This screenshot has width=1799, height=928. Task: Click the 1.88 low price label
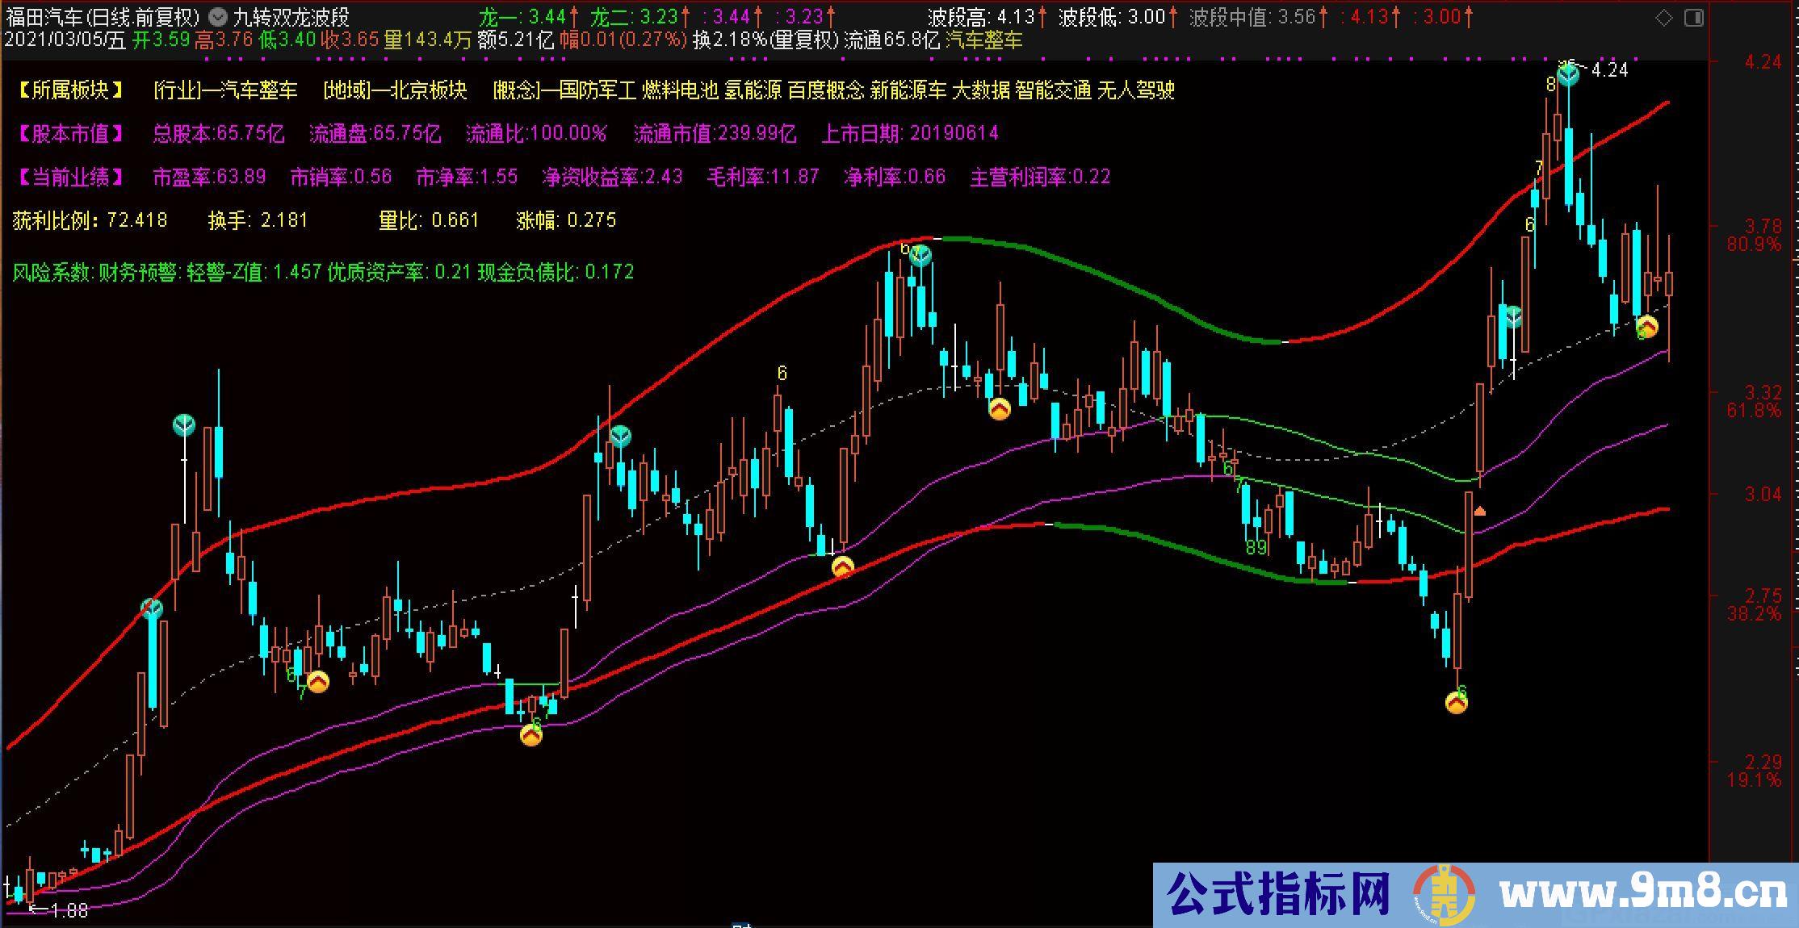click(x=69, y=910)
